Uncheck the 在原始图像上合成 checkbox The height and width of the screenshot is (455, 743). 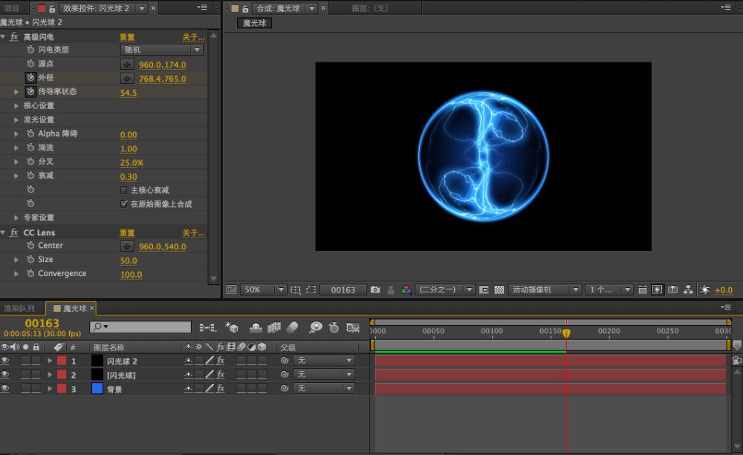tap(123, 203)
